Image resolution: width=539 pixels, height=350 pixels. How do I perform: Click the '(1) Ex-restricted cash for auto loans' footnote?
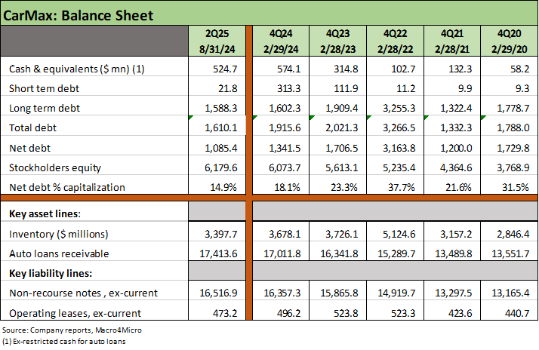[x=64, y=342]
